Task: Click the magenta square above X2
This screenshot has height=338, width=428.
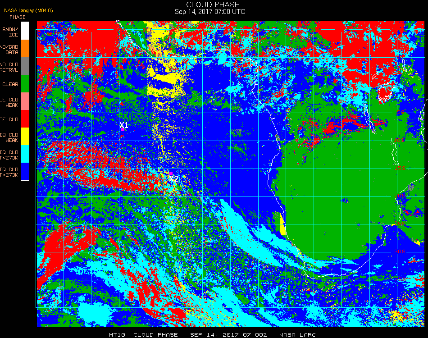Action: [171, 174]
